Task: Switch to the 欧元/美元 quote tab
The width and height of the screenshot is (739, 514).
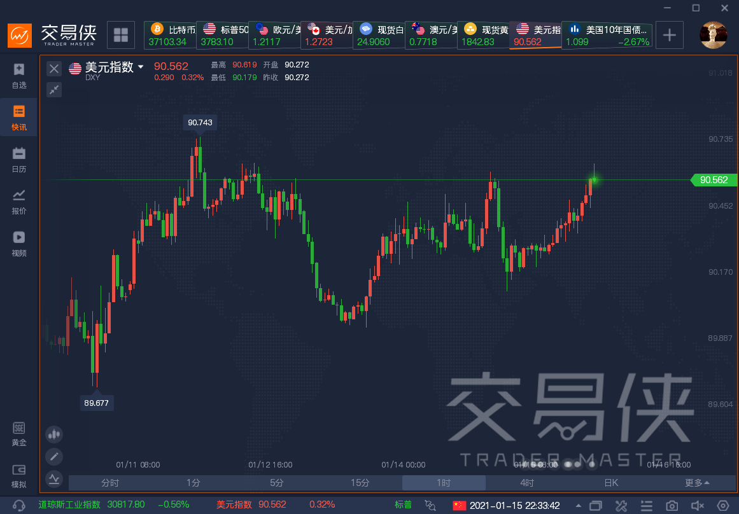Action: tap(275, 35)
